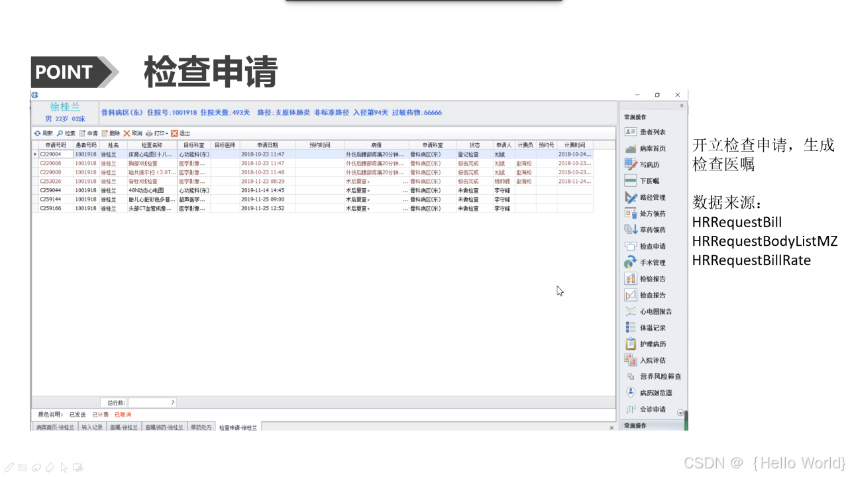Click the 总行数 value field
The height and width of the screenshot is (477, 848).
(x=152, y=403)
